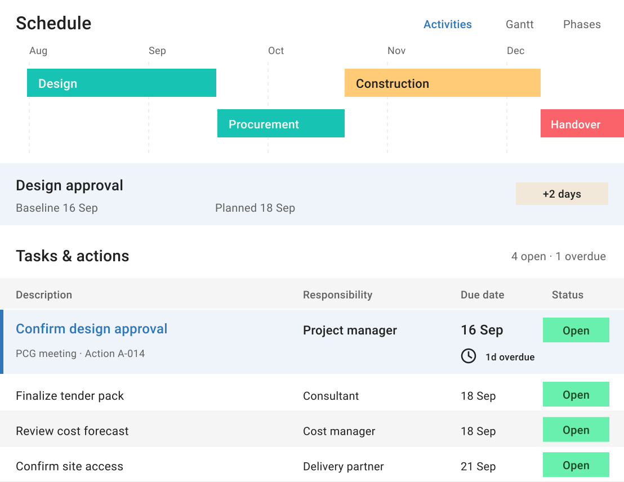Screen dimensions: 624x482
Task: Click the 4 open · 1 overdue summary
Action: [558, 256]
